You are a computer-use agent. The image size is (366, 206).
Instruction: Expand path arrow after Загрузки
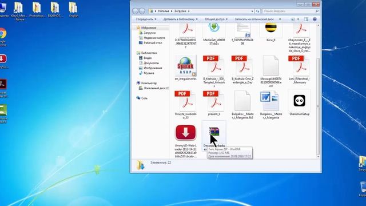(x=189, y=11)
